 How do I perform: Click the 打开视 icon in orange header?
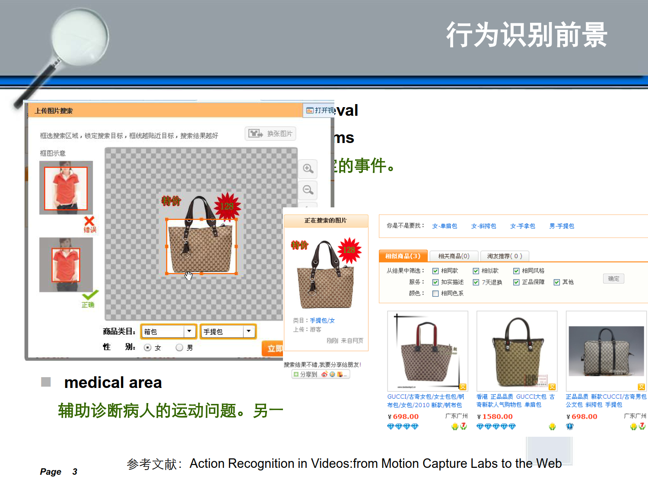tap(310, 111)
